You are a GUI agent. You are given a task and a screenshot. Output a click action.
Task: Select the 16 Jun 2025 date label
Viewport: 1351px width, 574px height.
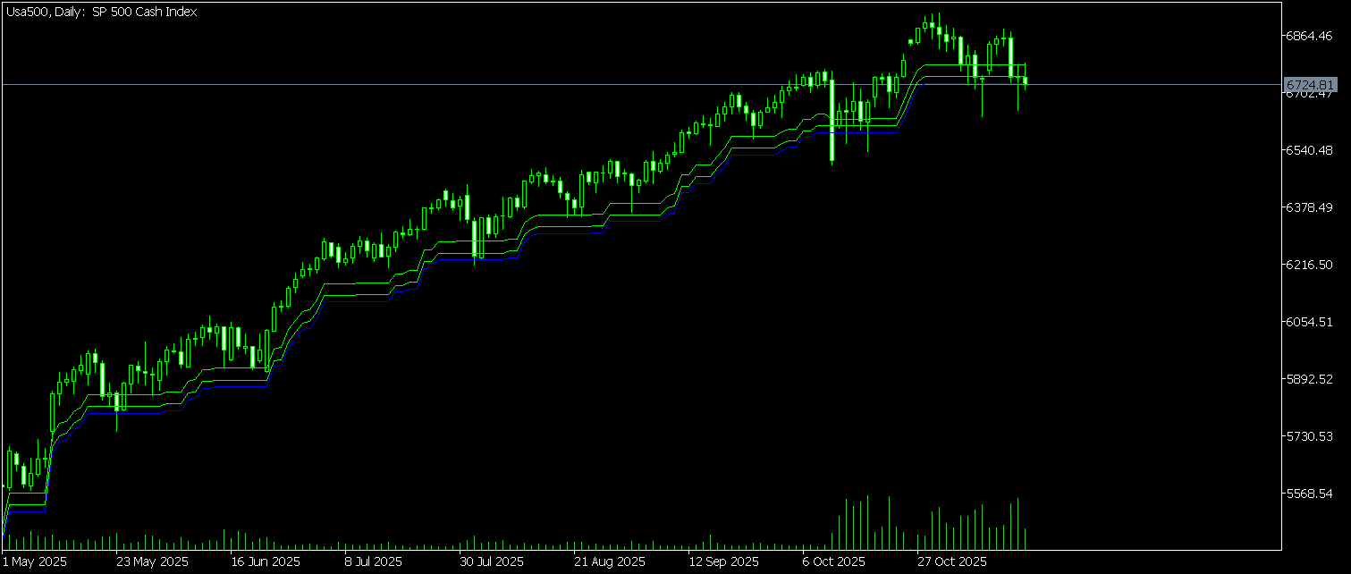tap(266, 562)
